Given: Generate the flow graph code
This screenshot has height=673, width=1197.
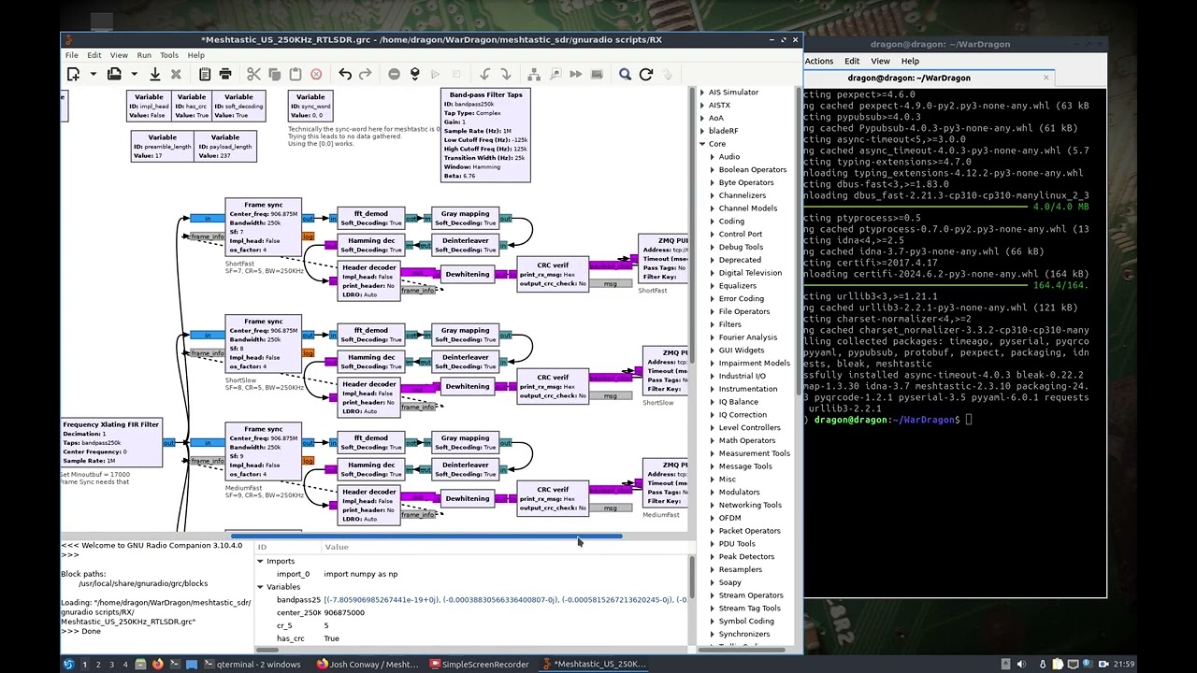Looking at the screenshot, I should pyautogui.click(x=414, y=74).
